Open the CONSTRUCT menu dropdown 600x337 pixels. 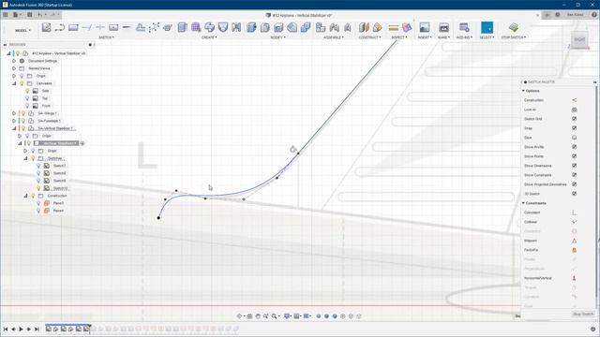(369, 37)
